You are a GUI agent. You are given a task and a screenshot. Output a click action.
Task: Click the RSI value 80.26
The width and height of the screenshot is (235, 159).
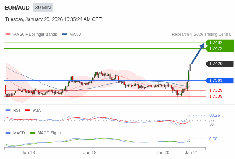click(214, 115)
